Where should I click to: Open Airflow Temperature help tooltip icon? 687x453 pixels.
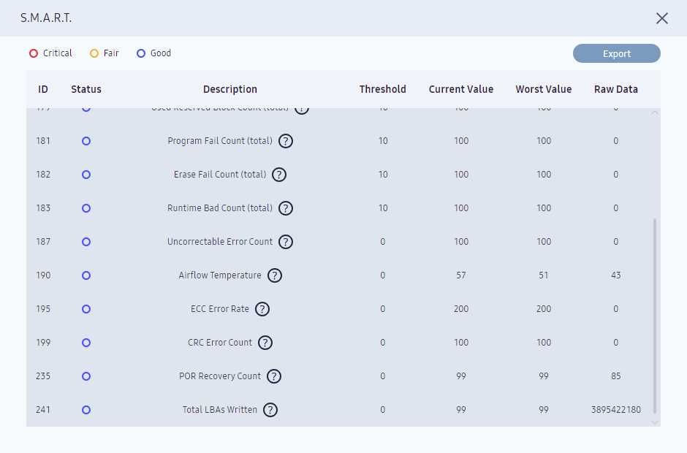click(x=274, y=275)
